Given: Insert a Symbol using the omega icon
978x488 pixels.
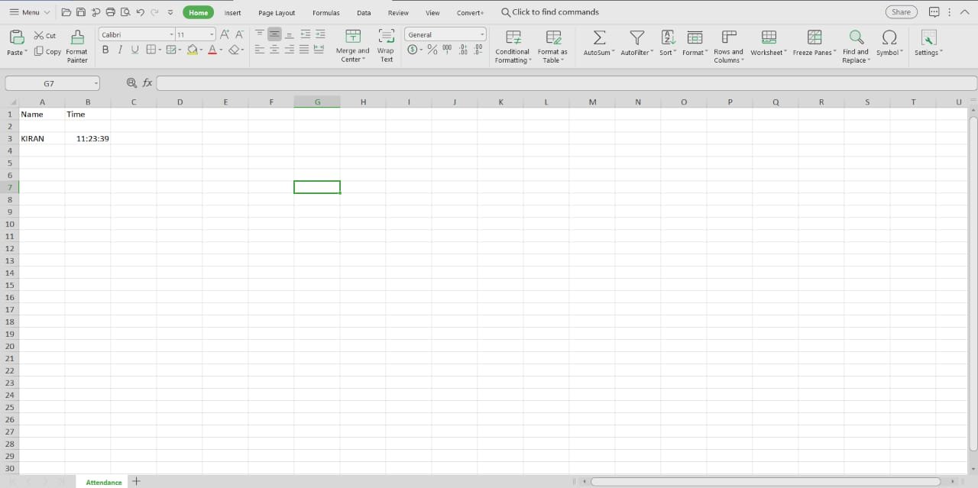Looking at the screenshot, I should [889, 37].
